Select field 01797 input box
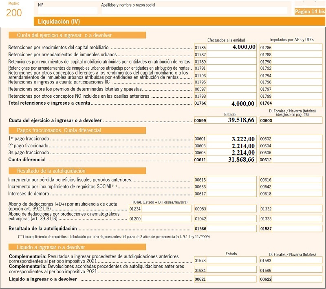The width and height of the screenshot is (326, 289). click(x=297, y=89)
